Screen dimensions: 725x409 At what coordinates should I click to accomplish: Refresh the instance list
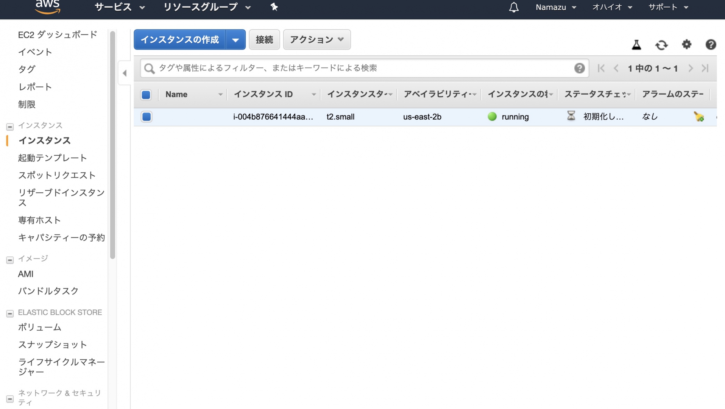661,45
